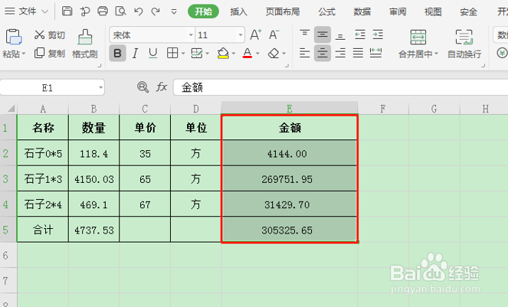Click the Cut (剪切) scissors button

(x=50, y=35)
